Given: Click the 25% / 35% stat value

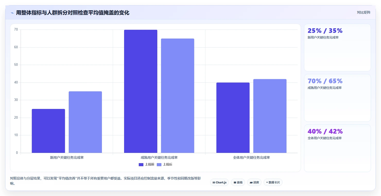Looking at the screenshot, I should (325, 31).
